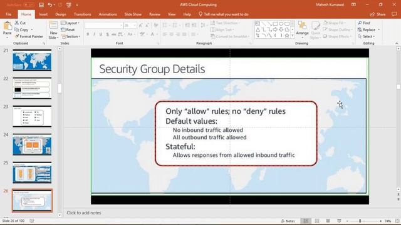This screenshot has width=401, height=225.
Task: Click the Start From Beginning presentation icon
Action: [69, 5]
